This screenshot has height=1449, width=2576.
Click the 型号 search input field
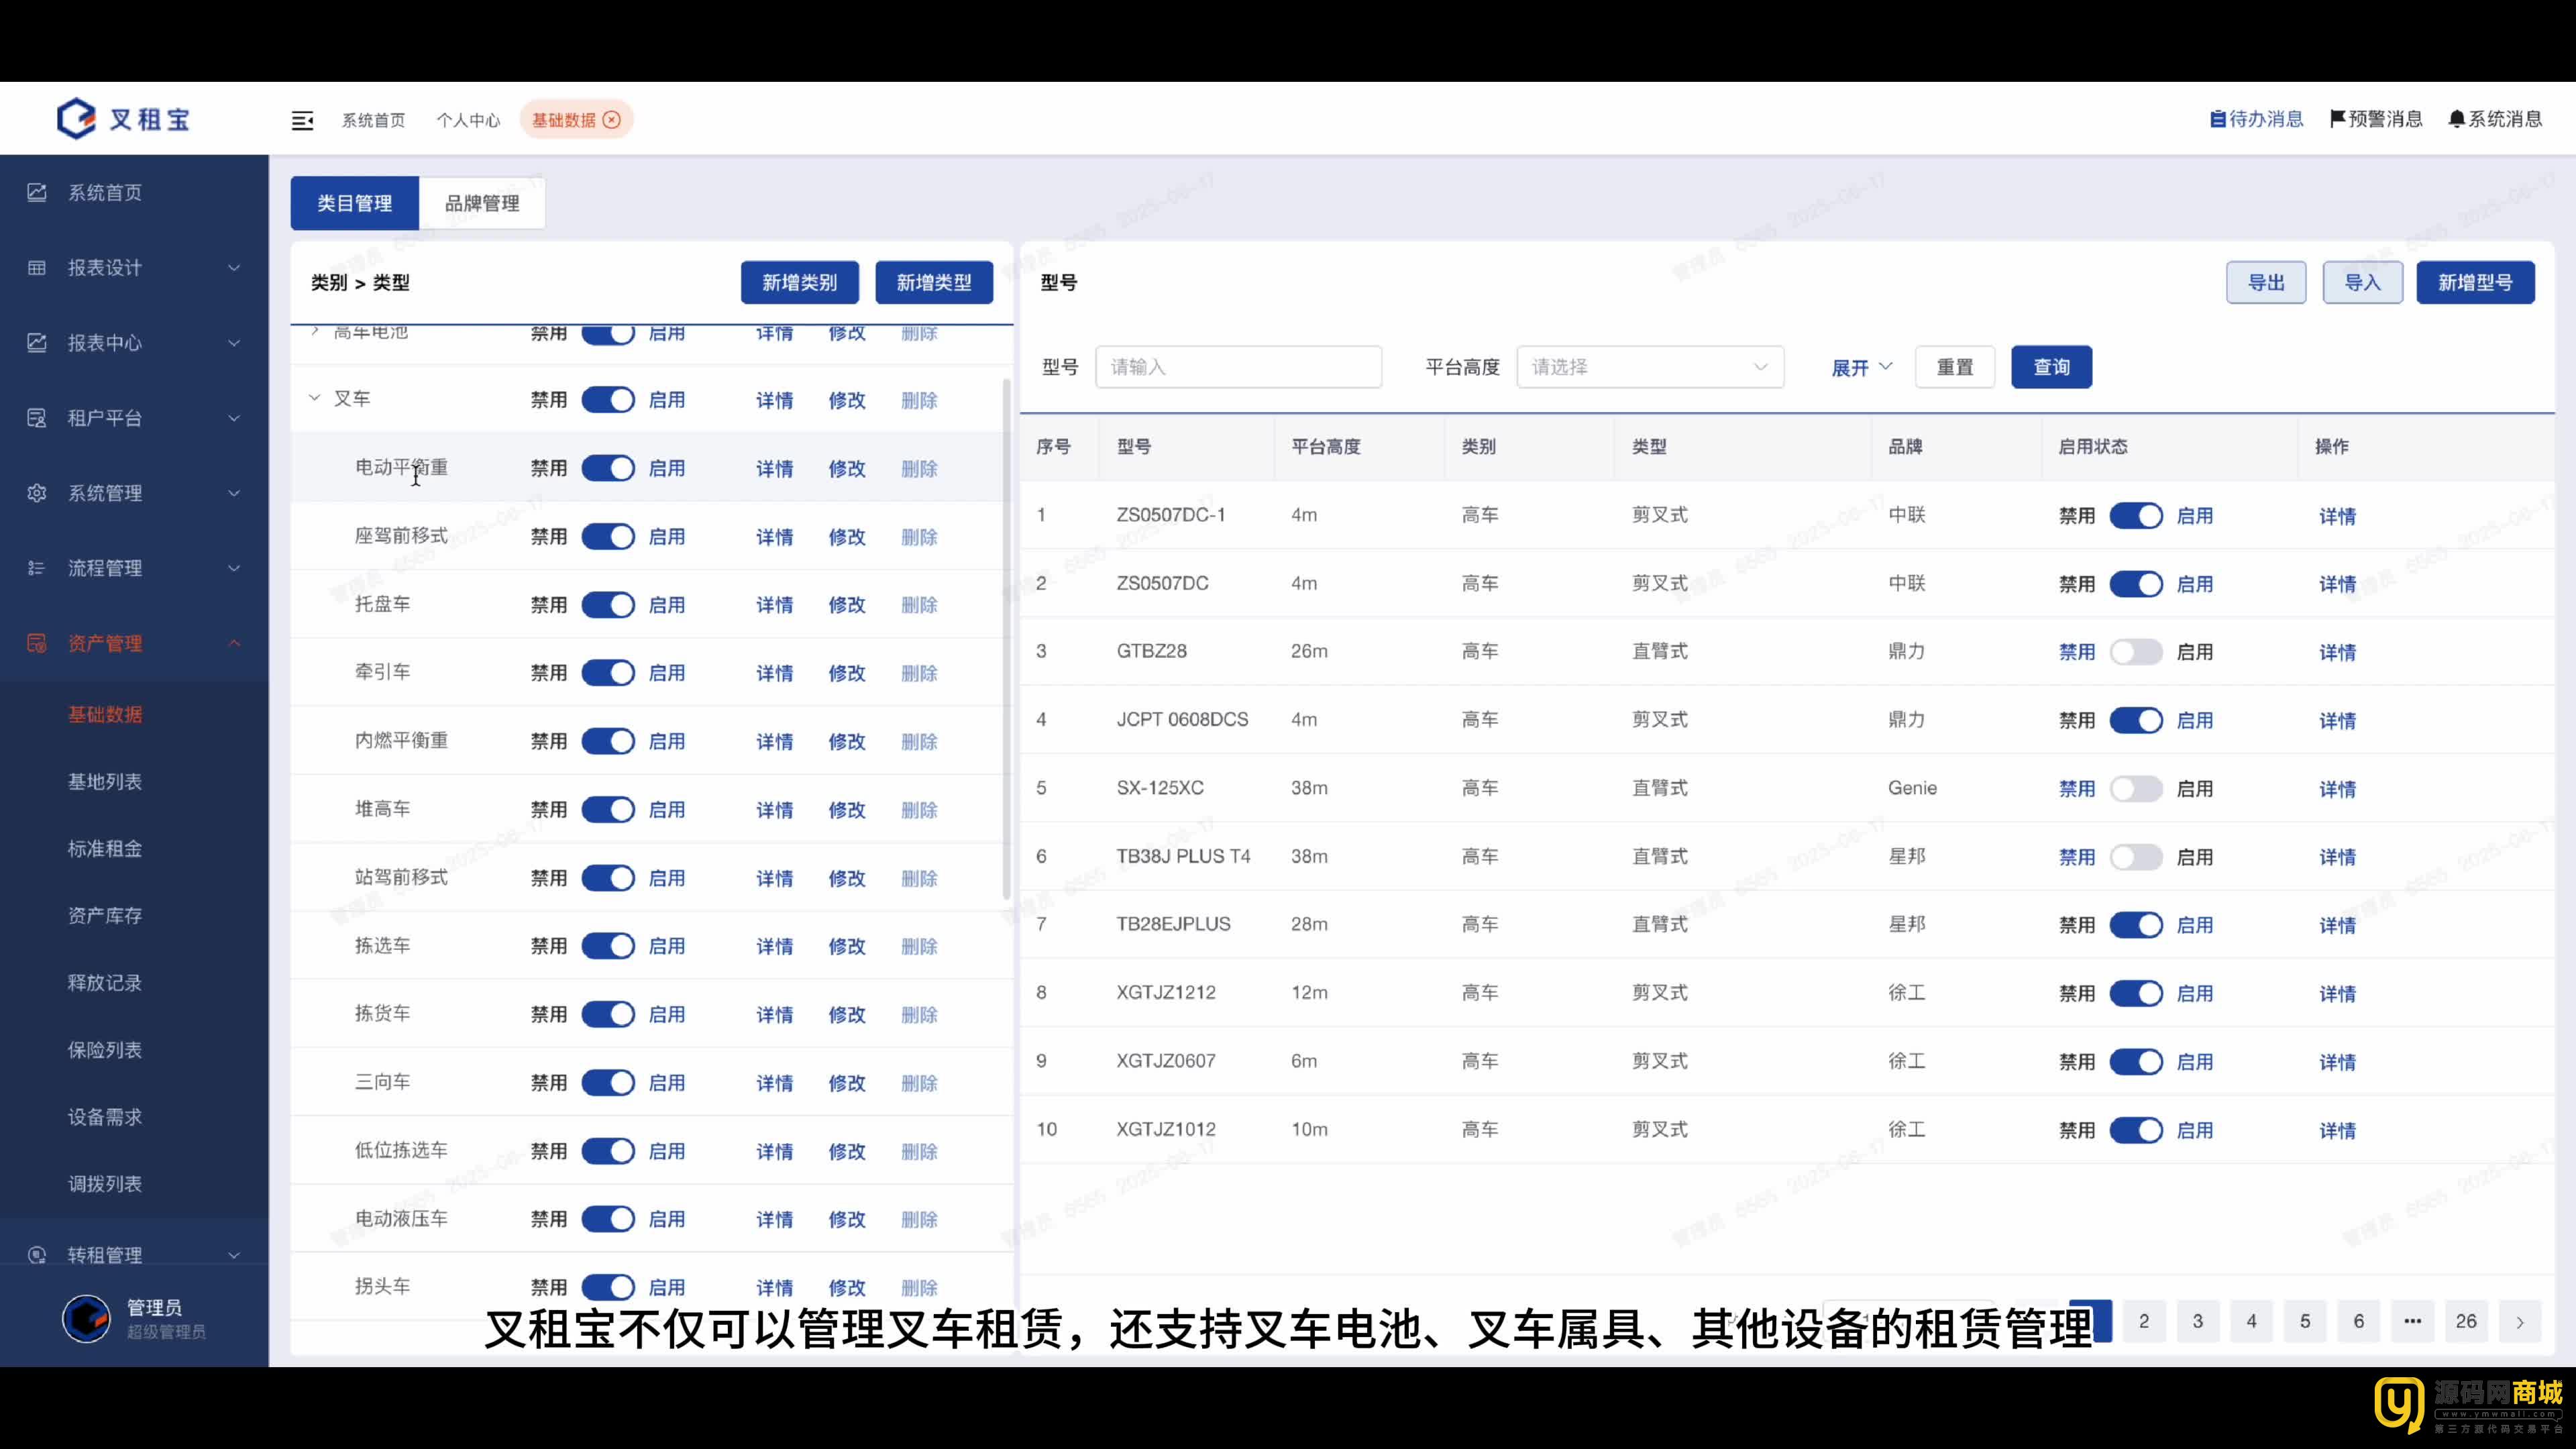[x=1238, y=367]
